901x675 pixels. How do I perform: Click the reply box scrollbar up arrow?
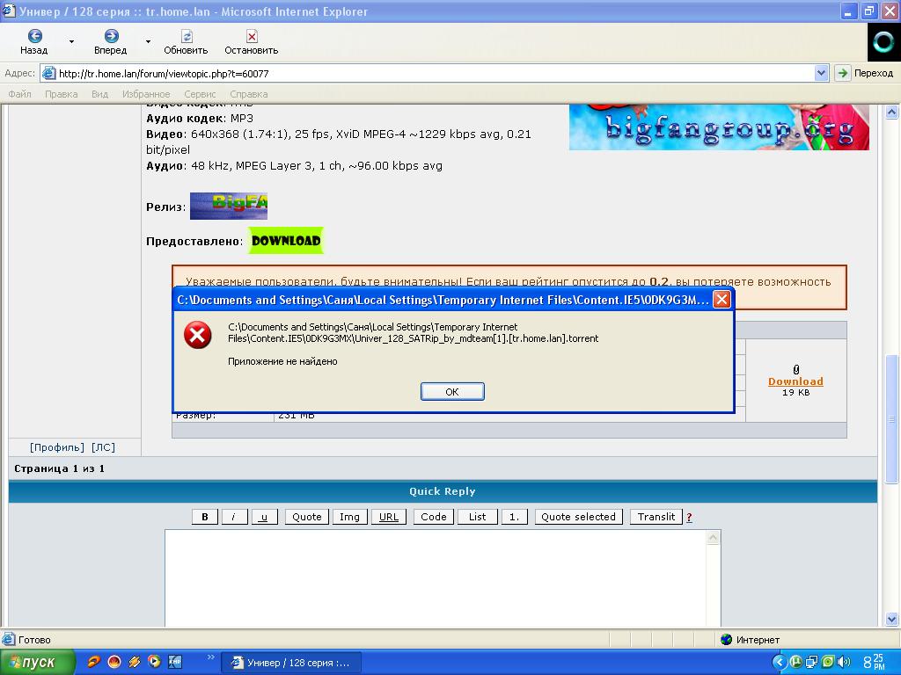tap(713, 537)
